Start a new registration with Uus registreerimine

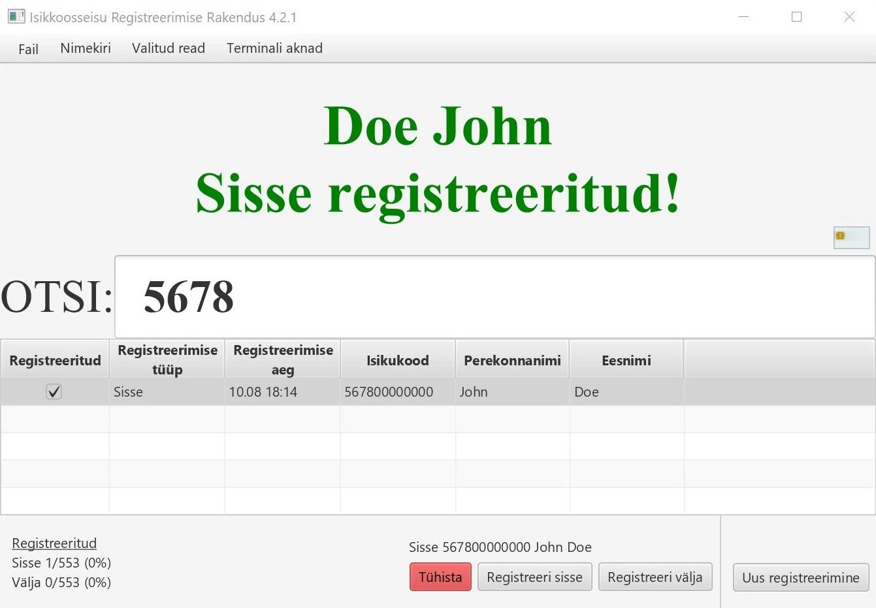[x=800, y=578]
